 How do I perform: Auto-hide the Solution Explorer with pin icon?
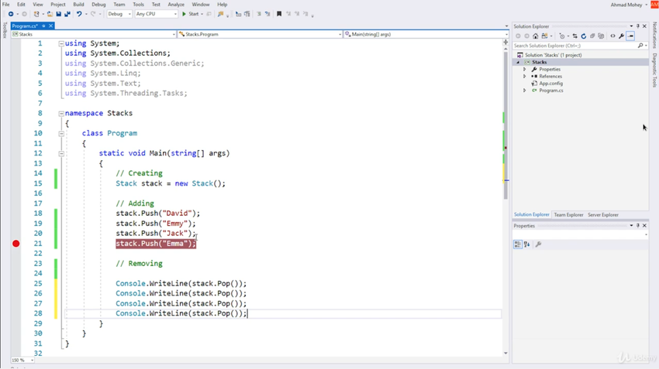tap(638, 26)
